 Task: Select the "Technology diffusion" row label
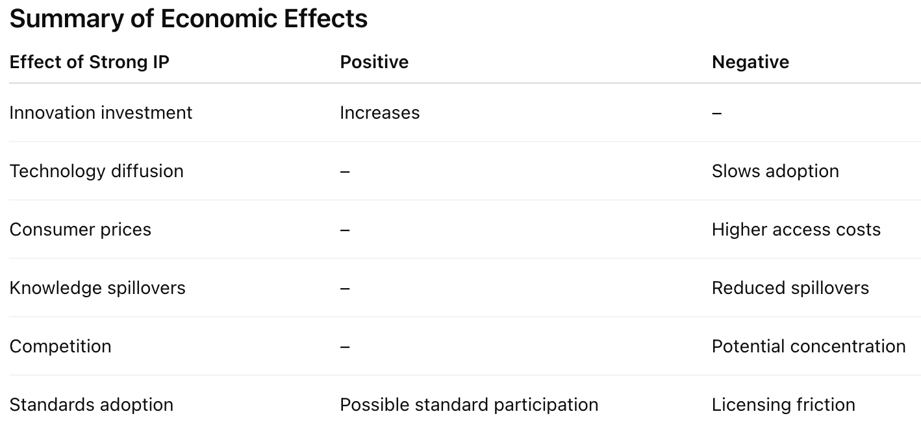coord(96,171)
